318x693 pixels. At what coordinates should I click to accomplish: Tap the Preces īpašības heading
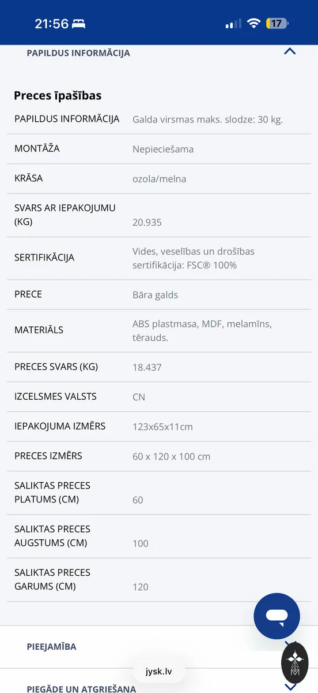pos(58,96)
